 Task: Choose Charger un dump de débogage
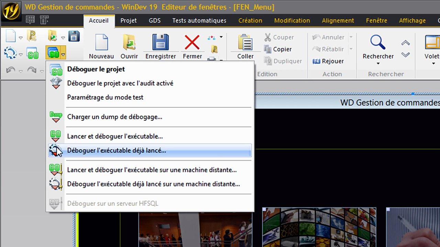[x=150, y=117]
